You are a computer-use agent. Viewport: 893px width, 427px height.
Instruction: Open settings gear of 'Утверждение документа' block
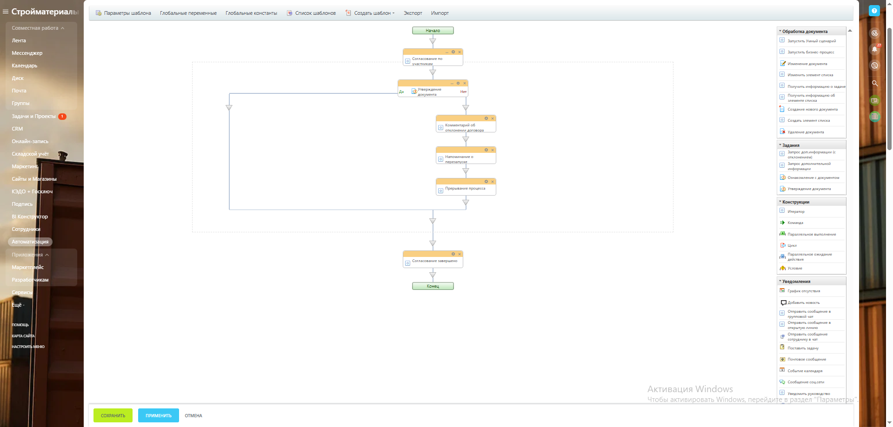458,83
